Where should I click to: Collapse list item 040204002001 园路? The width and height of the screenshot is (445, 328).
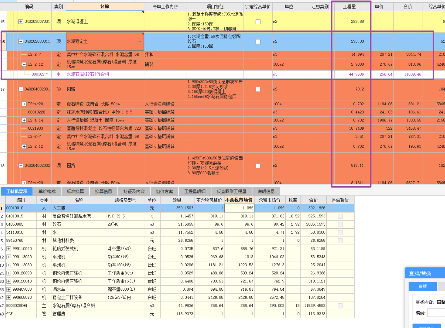coord(21,89)
